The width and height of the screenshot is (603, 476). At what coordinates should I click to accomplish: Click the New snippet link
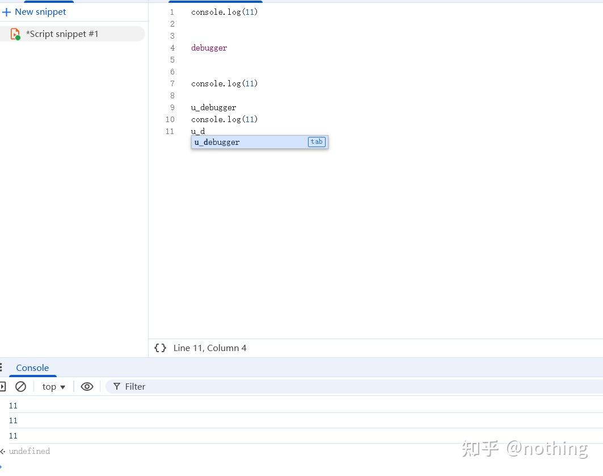(x=40, y=12)
